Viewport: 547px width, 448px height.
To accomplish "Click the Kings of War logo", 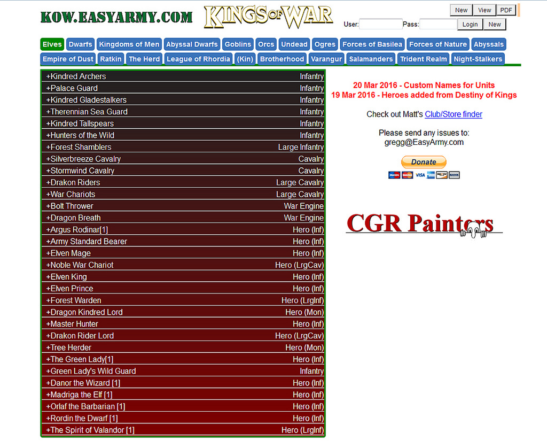I will click(268, 17).
